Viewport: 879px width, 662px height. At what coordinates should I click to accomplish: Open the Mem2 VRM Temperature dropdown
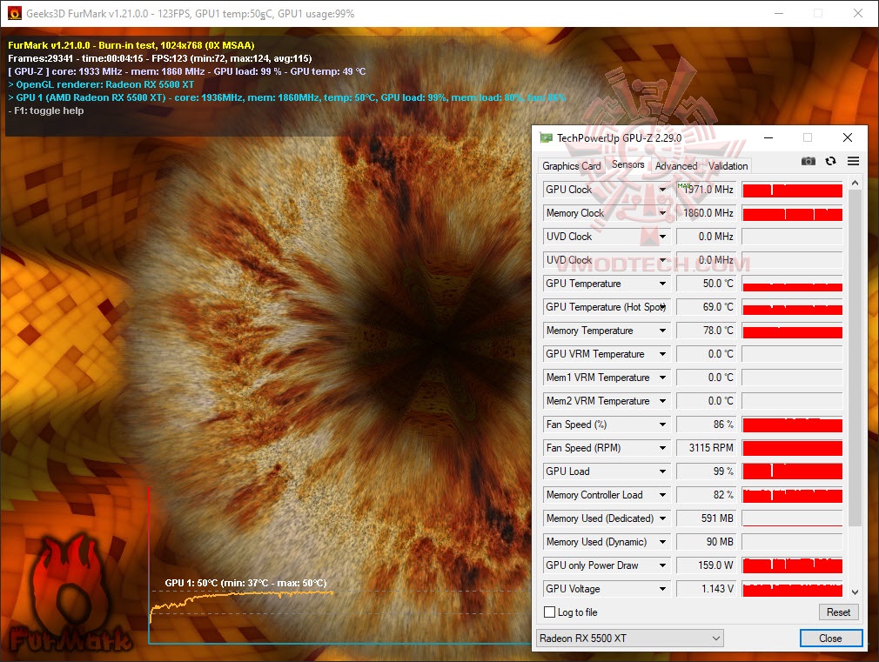(x=662, y=401)
